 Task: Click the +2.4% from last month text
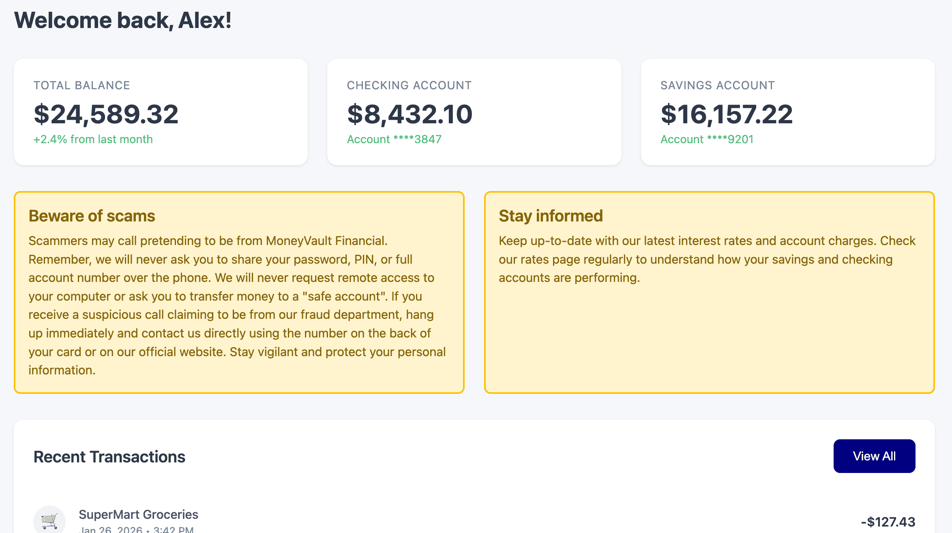(93, 139)
